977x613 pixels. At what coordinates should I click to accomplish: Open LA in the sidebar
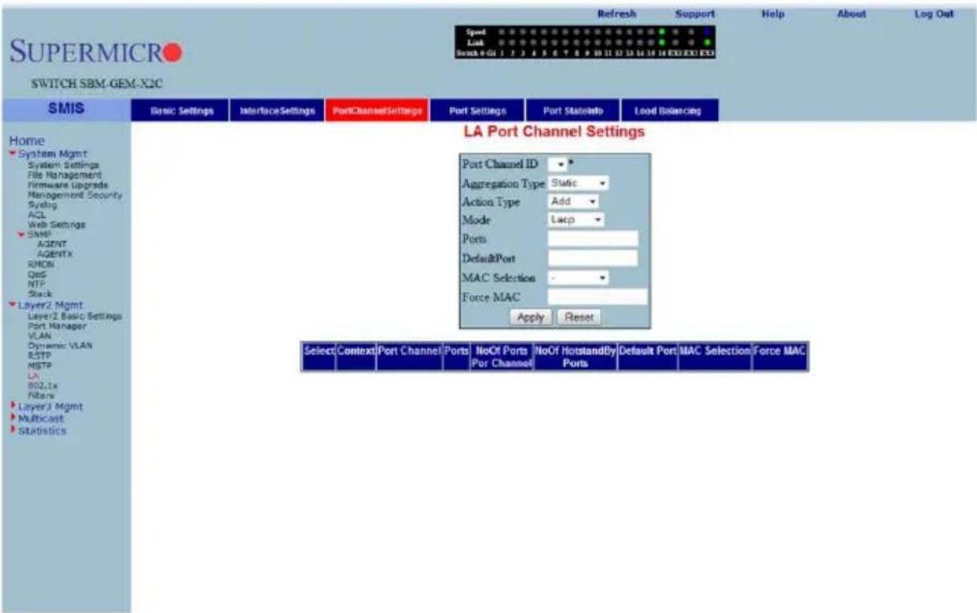pos(32,375)
